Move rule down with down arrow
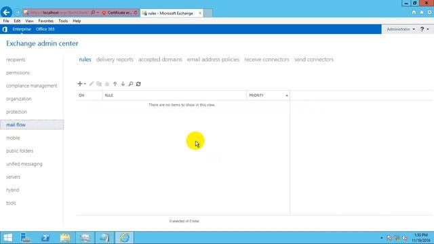The image size is (434, 244). click(123, 84)
